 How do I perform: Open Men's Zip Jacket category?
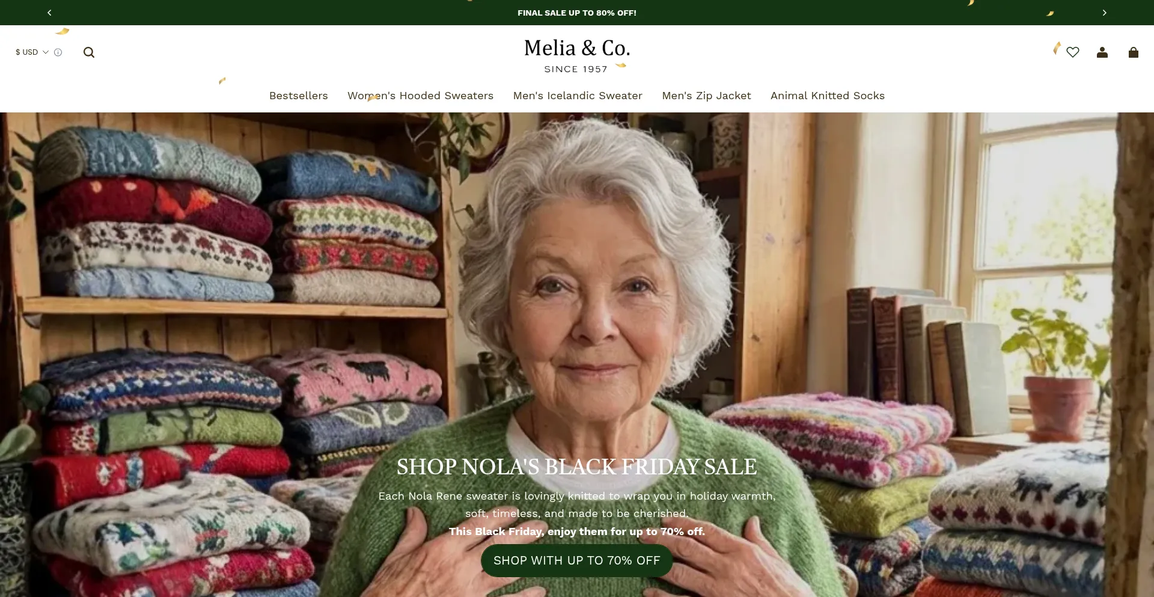tap(706, 96)
